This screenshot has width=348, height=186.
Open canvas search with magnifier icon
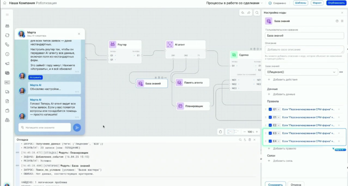click(x=257, y=13)
